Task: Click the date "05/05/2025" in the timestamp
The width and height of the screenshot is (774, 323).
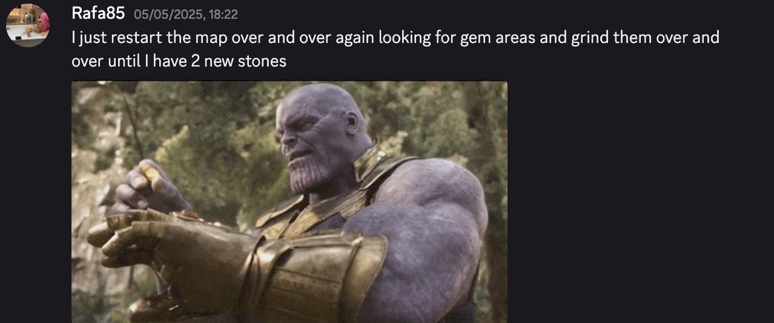Action: click(x=168, y=14)
